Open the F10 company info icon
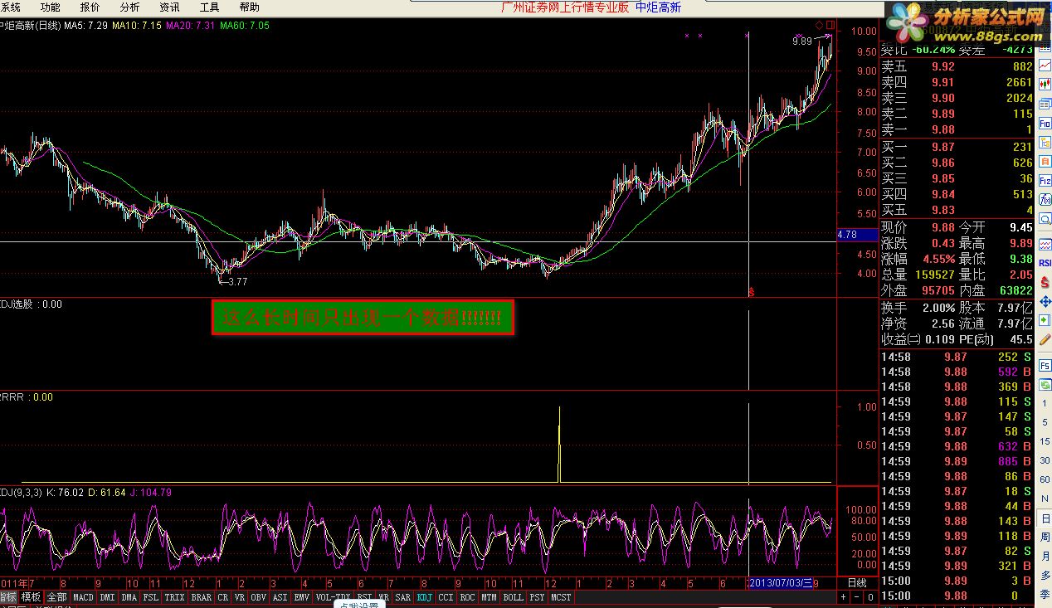1052x608 pixels. point(1044,122)
